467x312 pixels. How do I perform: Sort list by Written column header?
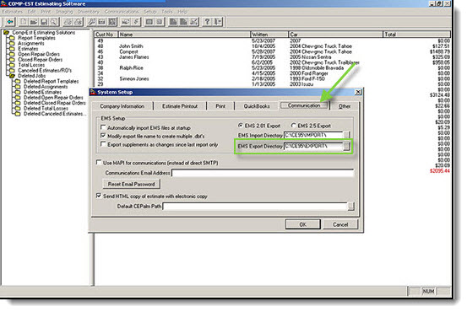point(269,35)
